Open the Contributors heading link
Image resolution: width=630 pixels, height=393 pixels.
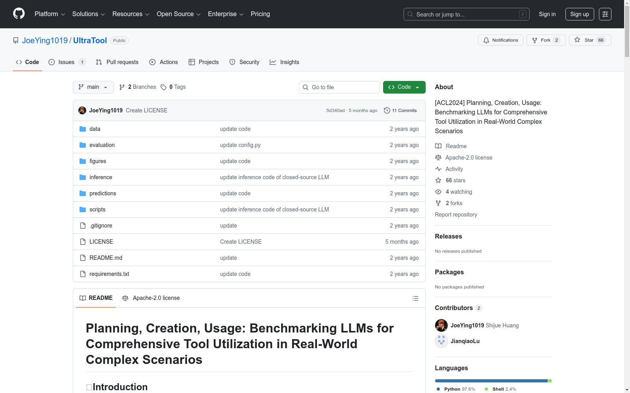coord(458,308)
